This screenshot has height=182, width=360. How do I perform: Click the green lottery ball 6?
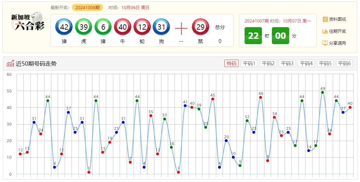tap(103, 27)
